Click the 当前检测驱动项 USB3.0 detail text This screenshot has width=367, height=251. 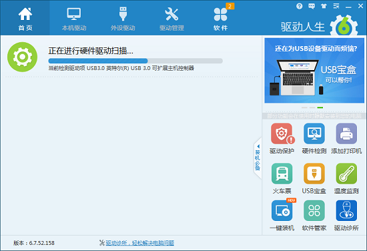(x=121, y=68)
